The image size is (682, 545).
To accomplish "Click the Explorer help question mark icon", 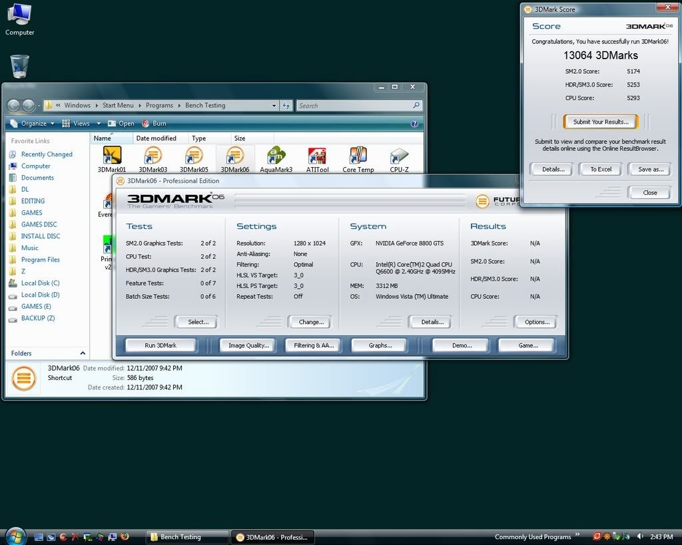I will 414,123.
